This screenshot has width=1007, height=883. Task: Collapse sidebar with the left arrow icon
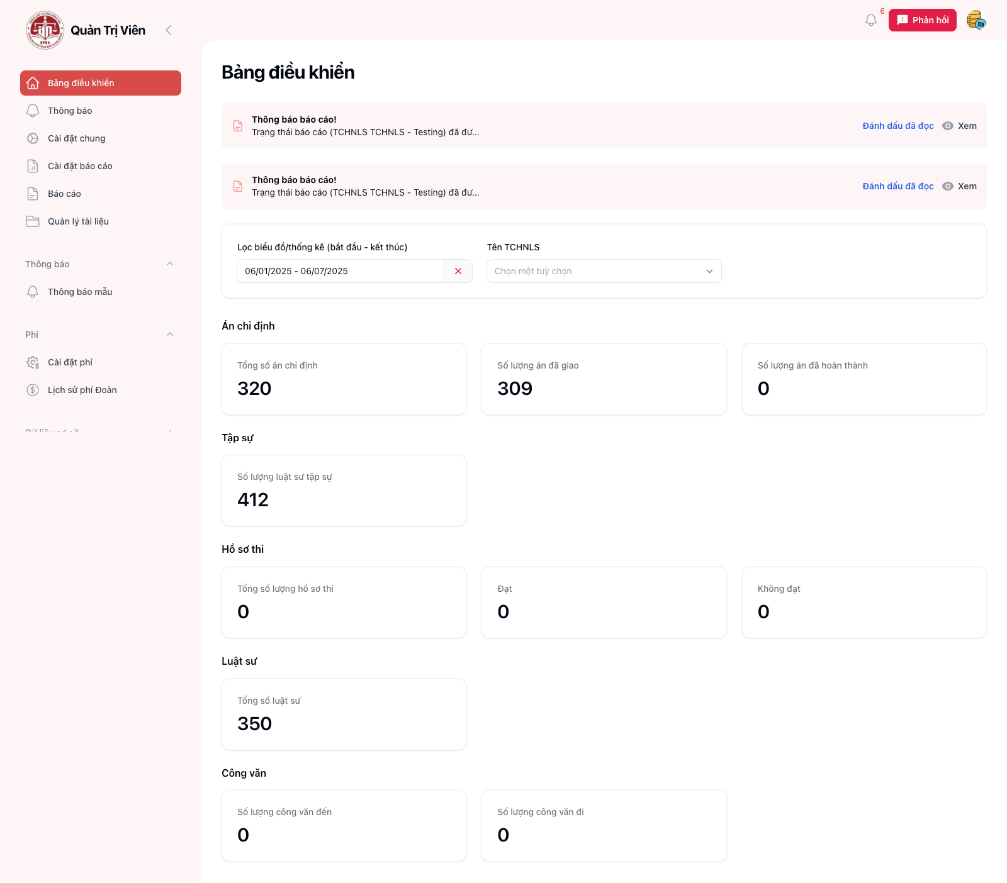click(169, 30)
